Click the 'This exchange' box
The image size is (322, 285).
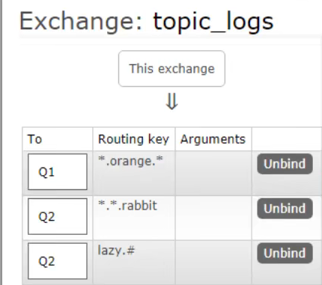pos(171,69)
